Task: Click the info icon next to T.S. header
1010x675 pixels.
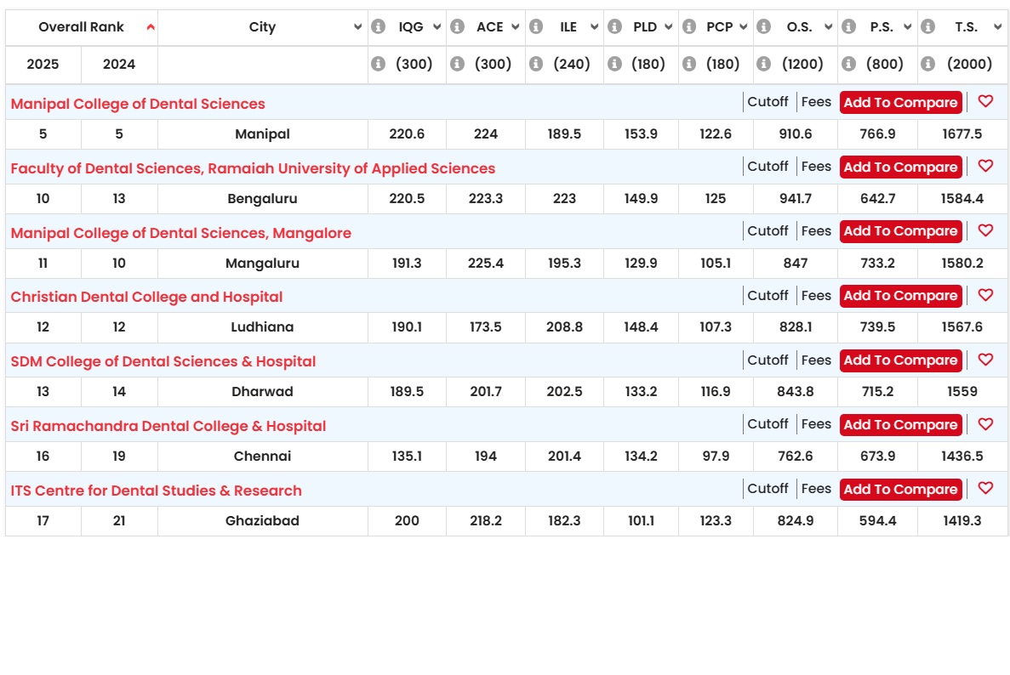Action: tap(927, 26)
